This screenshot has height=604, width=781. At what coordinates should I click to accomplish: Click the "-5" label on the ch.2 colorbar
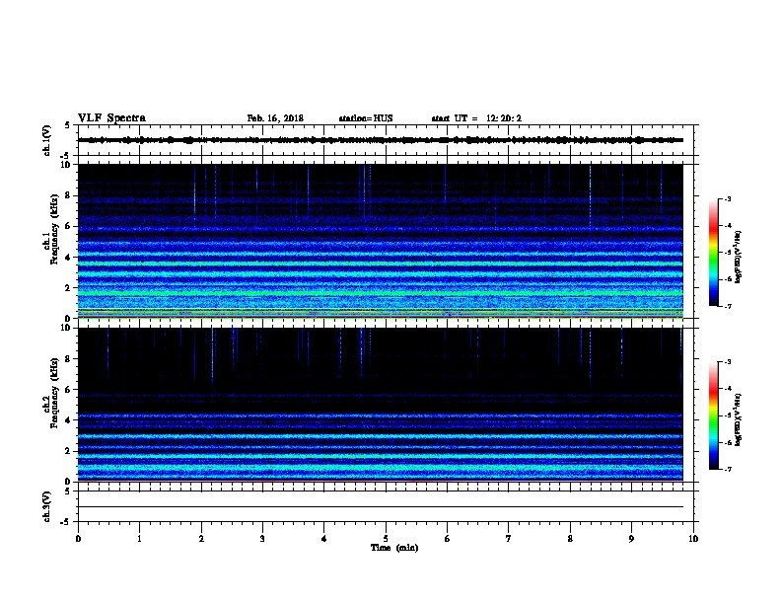[728, 415]
